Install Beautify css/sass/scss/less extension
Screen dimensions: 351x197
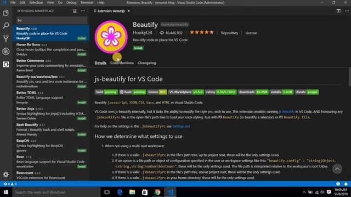click(82, 86)
